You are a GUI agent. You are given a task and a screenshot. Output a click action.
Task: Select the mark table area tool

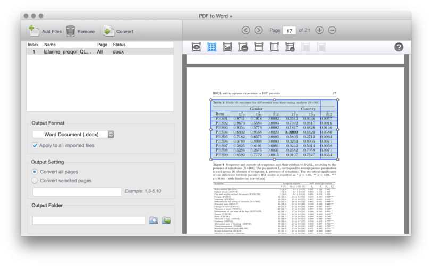coord(211,47)
